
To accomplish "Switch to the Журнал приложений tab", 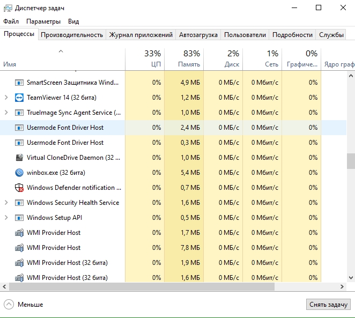I will pyautogui.click(x=141, y=35).
